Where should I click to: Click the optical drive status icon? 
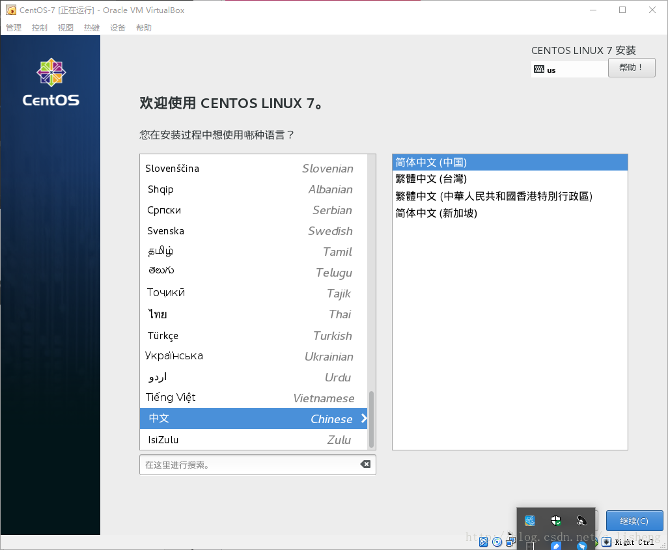tap(497, 542)
